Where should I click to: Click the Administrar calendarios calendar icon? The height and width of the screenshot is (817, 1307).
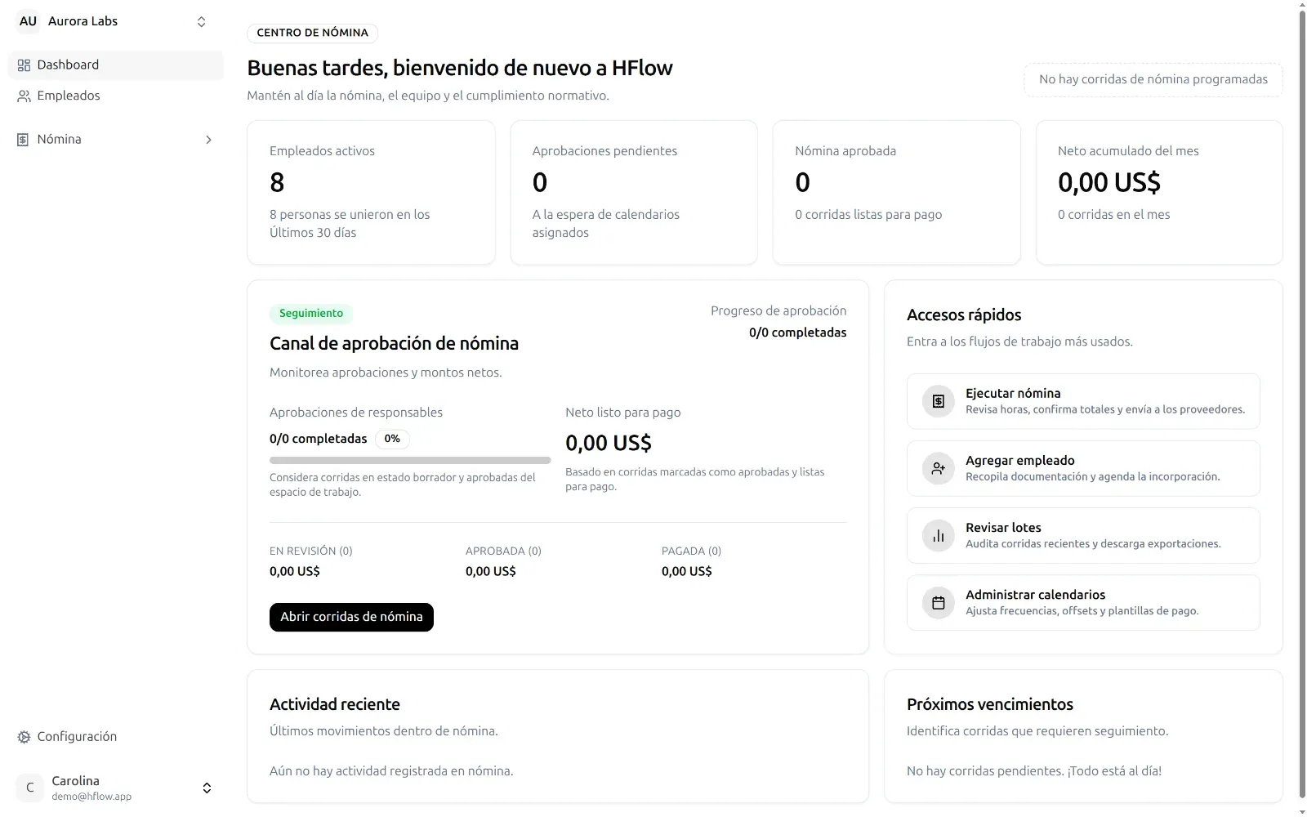coord(938,602)
